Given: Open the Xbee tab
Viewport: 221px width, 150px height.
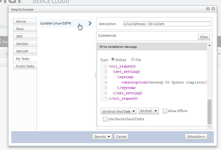Looking at the screenshot, I should [x=25, y=29].
